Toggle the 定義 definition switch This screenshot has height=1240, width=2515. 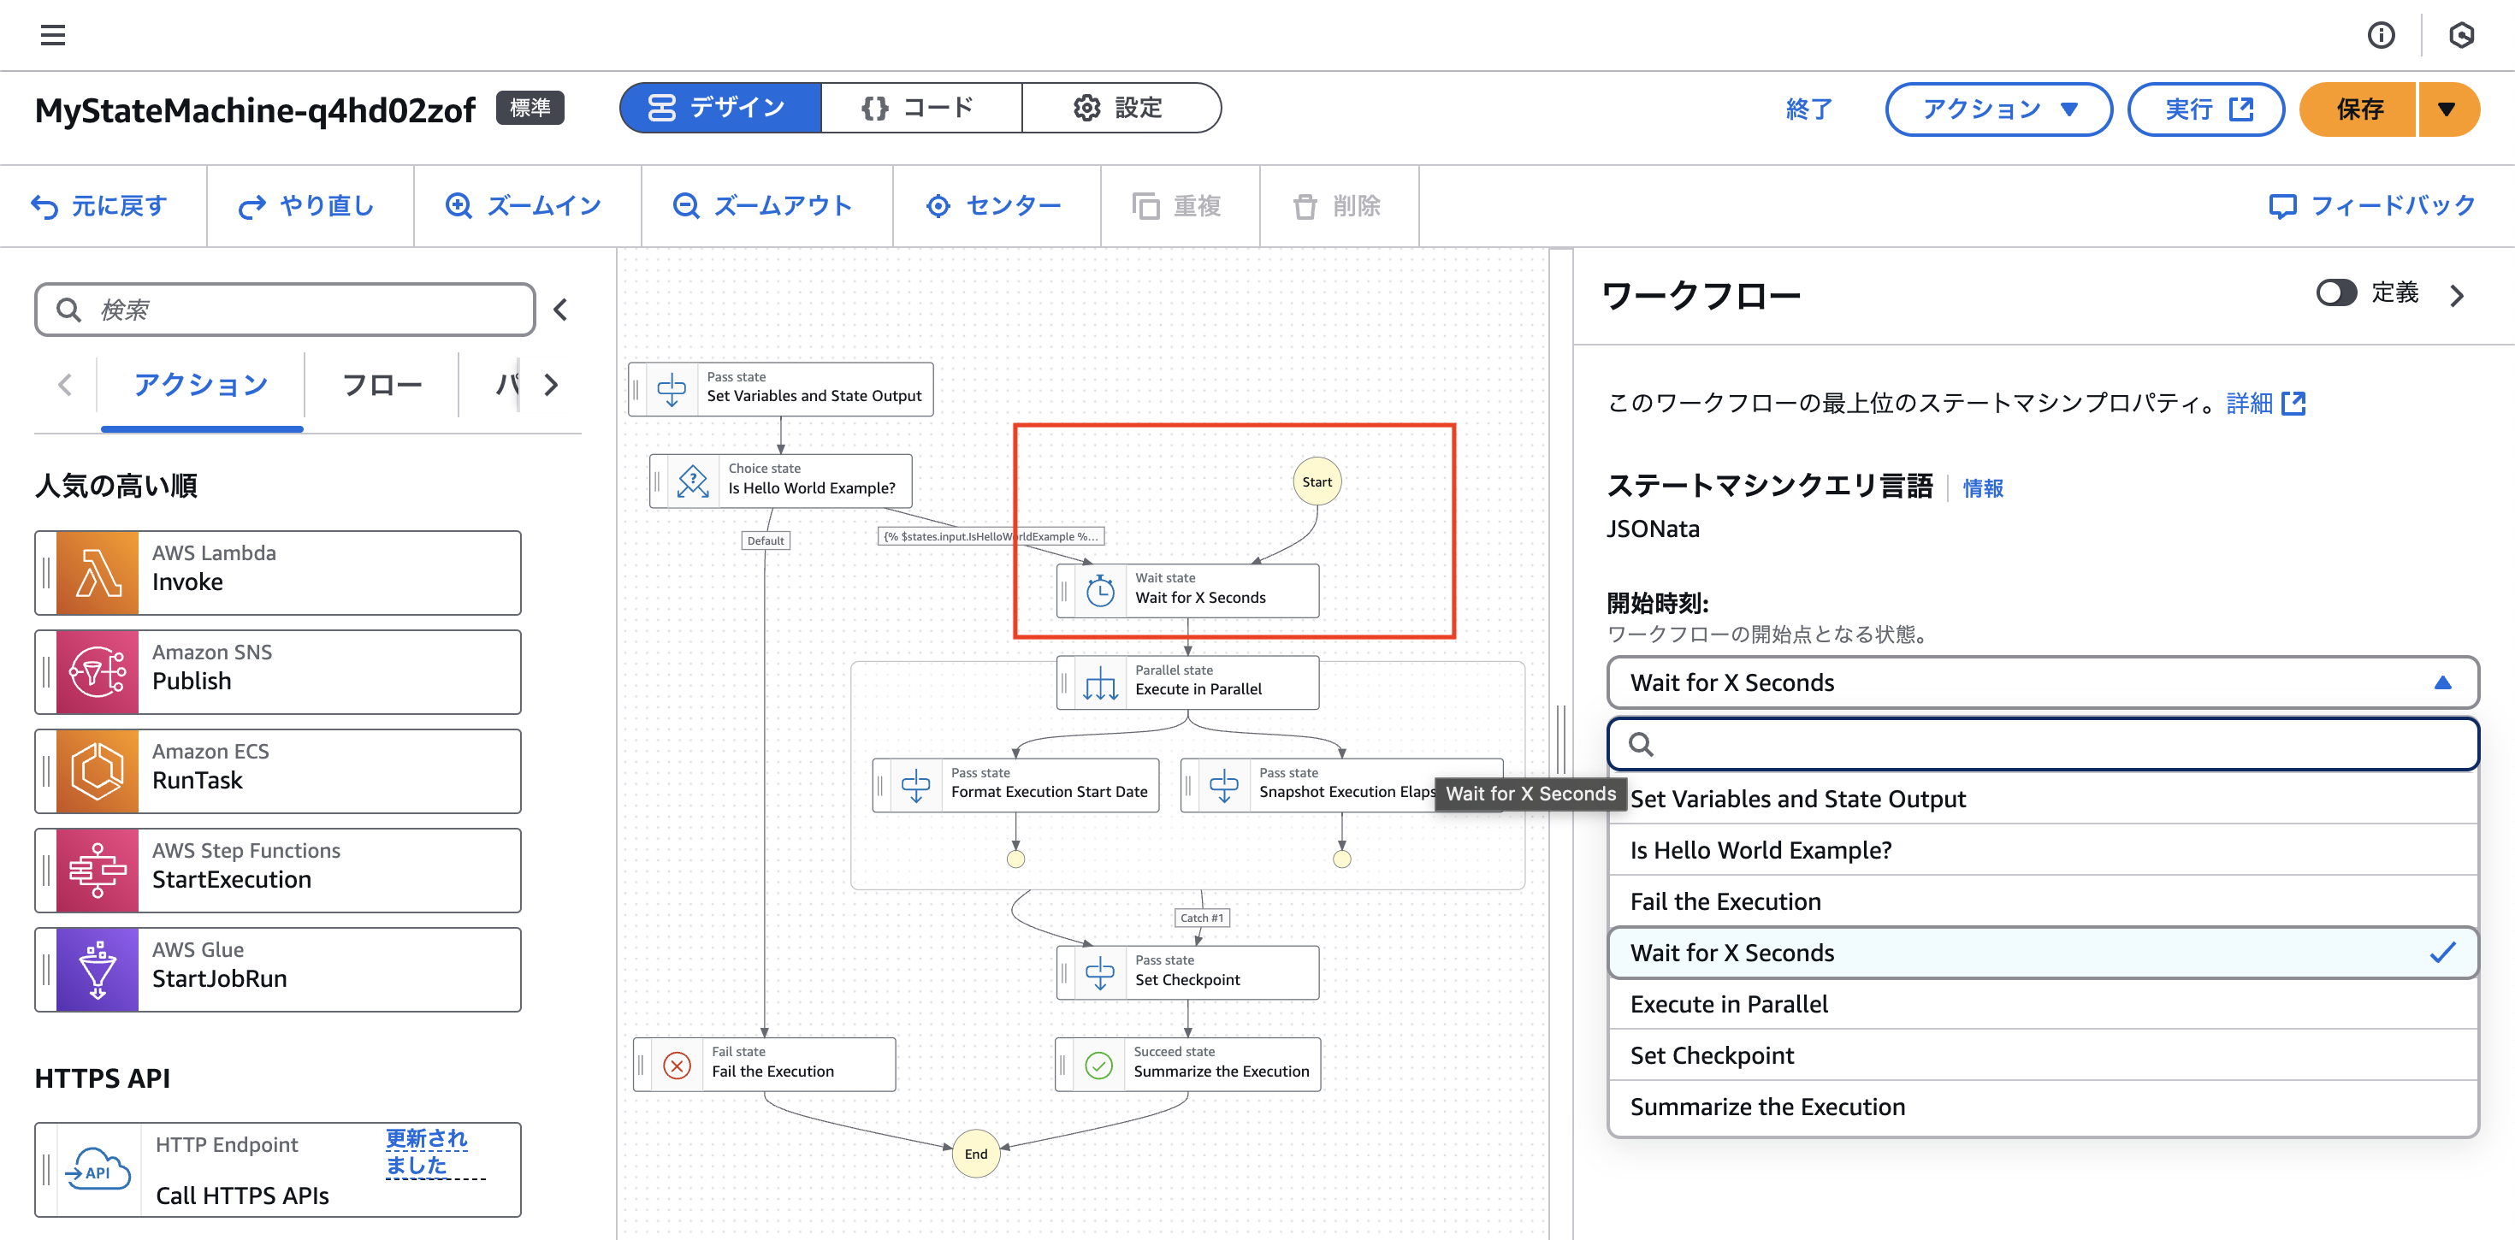coord(2336,293)
